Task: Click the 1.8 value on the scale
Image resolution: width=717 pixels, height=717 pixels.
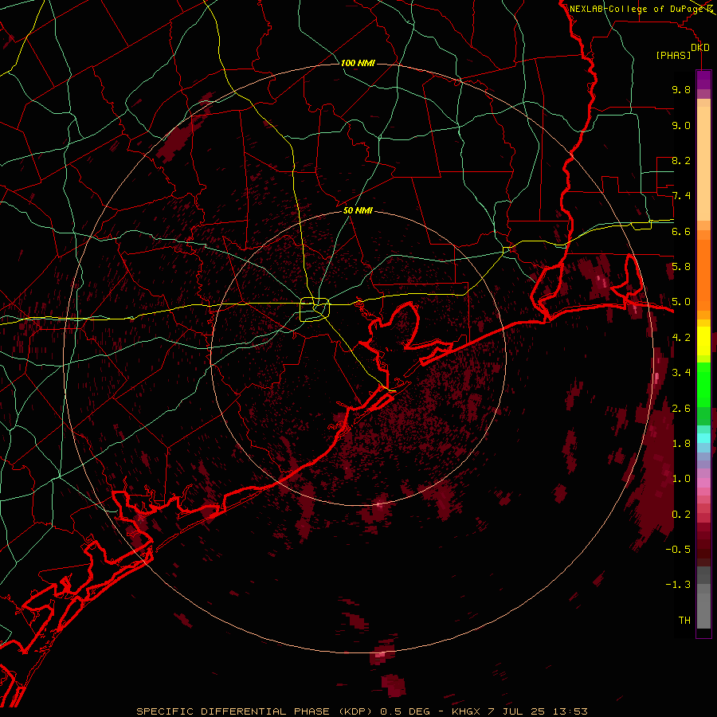Action: [681, 444]
